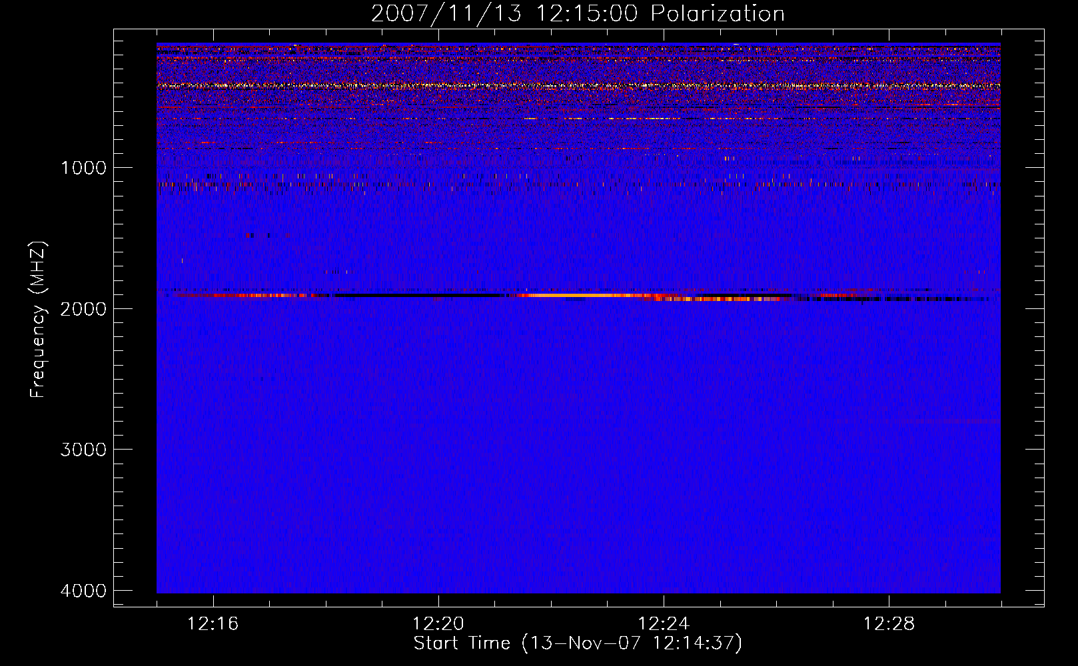Screen dimensions: 1078x666
Task: Click the black band segment near 2000 MHz at 12:19
Action: pos(420,295)
